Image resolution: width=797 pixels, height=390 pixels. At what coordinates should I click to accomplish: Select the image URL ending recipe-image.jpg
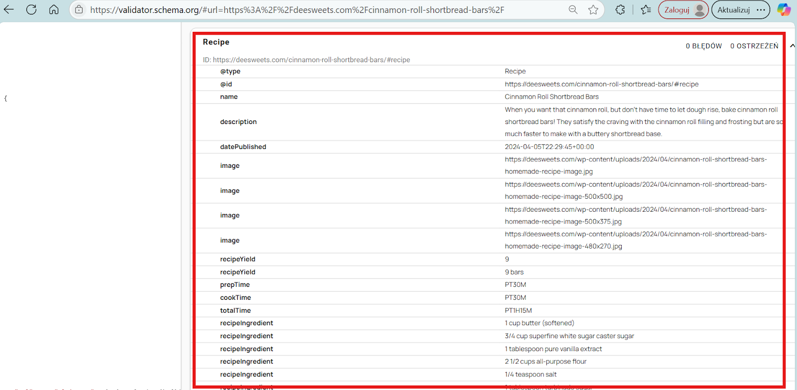[636, 165]
